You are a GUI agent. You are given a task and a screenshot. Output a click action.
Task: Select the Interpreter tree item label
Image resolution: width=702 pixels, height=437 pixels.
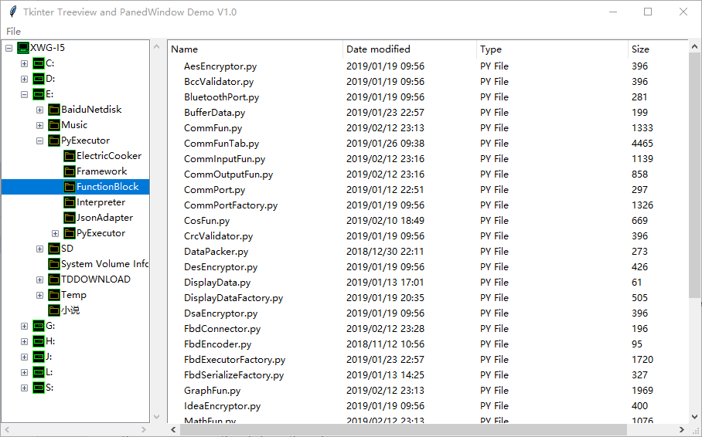click(101, 202)
